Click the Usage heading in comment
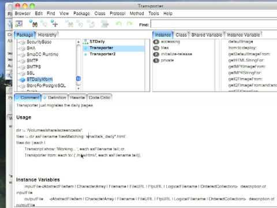This screenshot has height=208, width=277. [24, 117]
